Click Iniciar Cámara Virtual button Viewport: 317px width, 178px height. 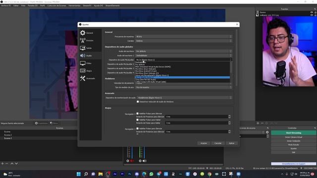pos(294,137)
